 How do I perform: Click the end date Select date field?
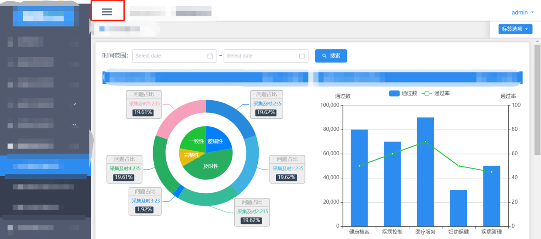pyautogui.click(x=266, y=56)
